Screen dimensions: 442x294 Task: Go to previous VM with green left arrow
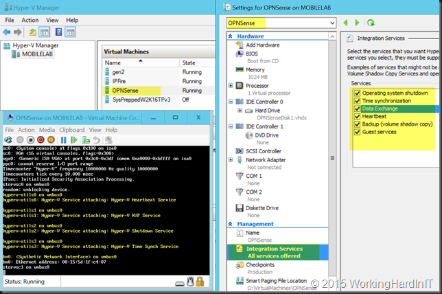346,23
